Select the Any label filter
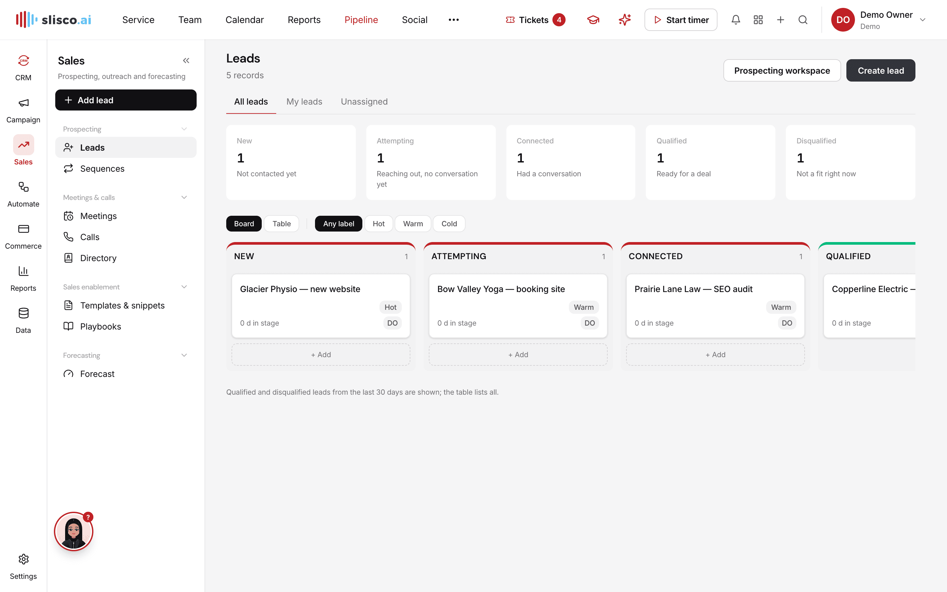The width and height of the screenshot is (947, 592). pos(338,224)
